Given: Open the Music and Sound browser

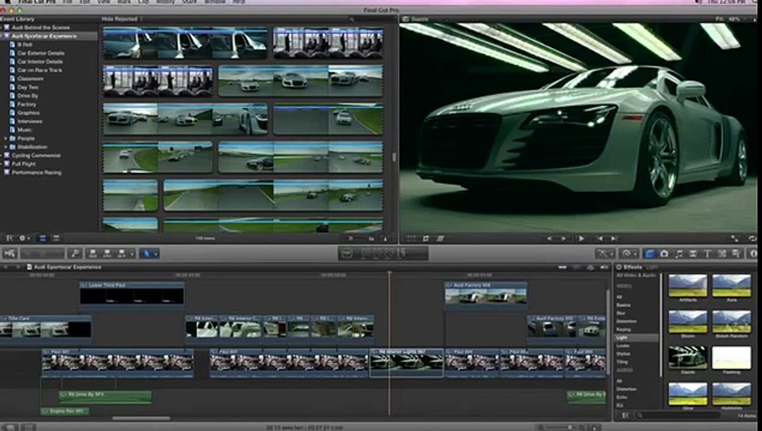Looking at the screenshot, I should point(679,254).
